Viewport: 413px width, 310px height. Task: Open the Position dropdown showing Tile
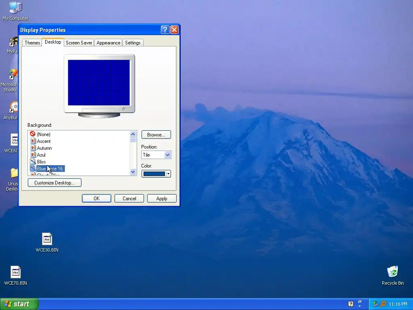click(156, 155)
